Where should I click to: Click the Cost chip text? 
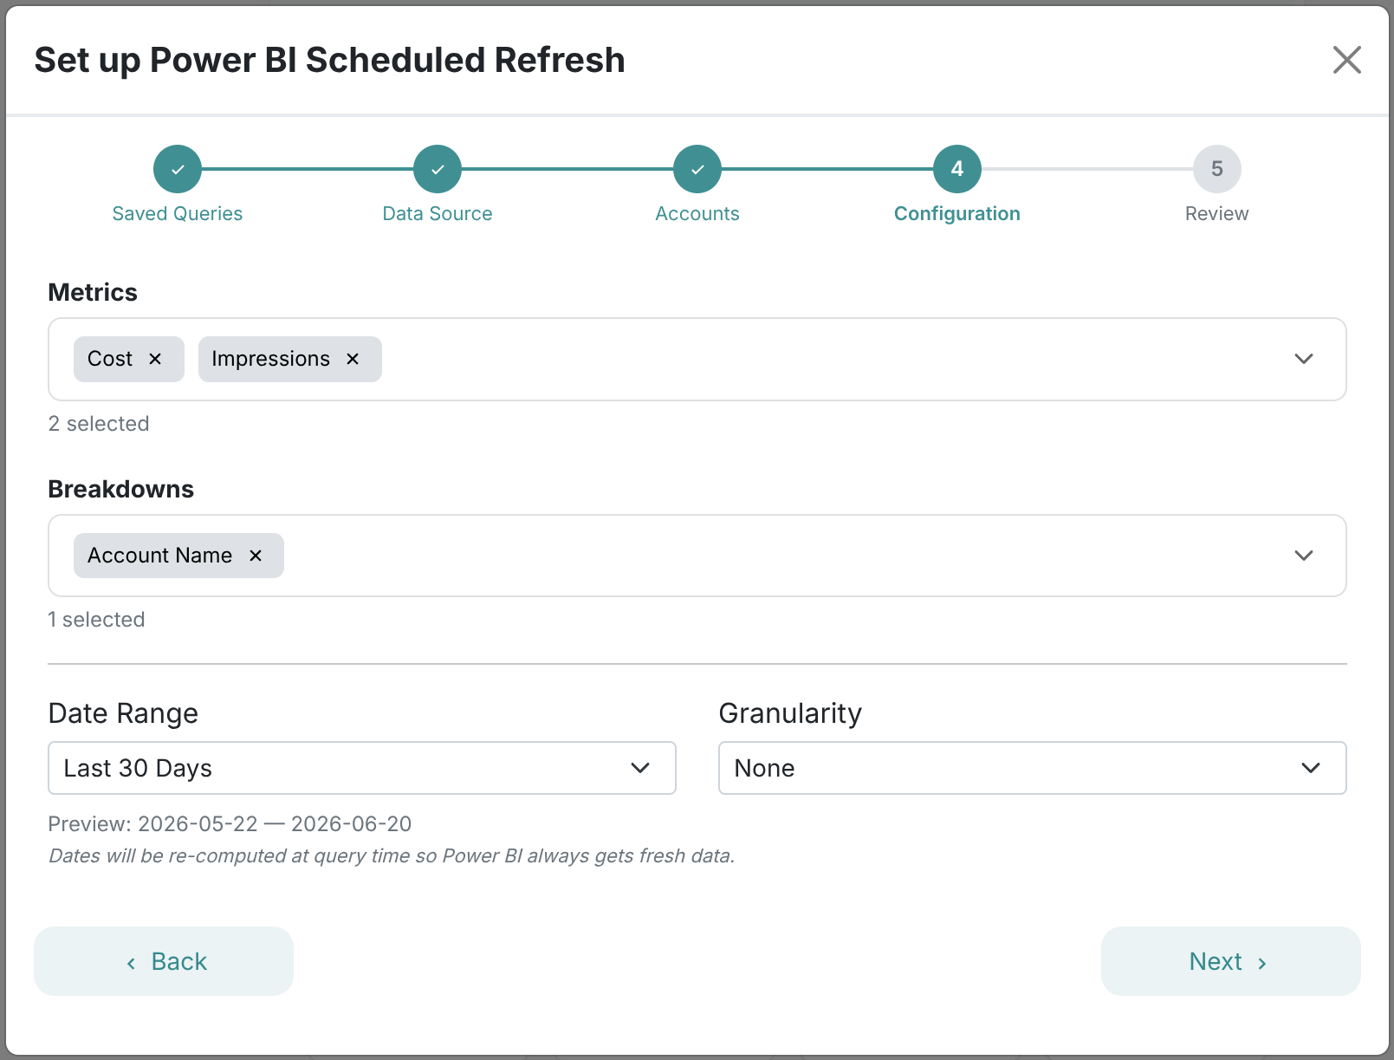pyautogui.click(x=110, y=359)
